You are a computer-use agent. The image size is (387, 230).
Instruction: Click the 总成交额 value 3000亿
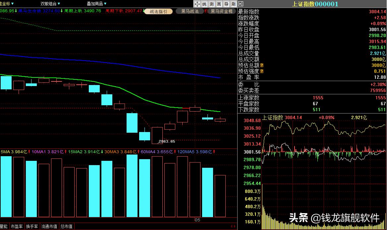point(378,59)
